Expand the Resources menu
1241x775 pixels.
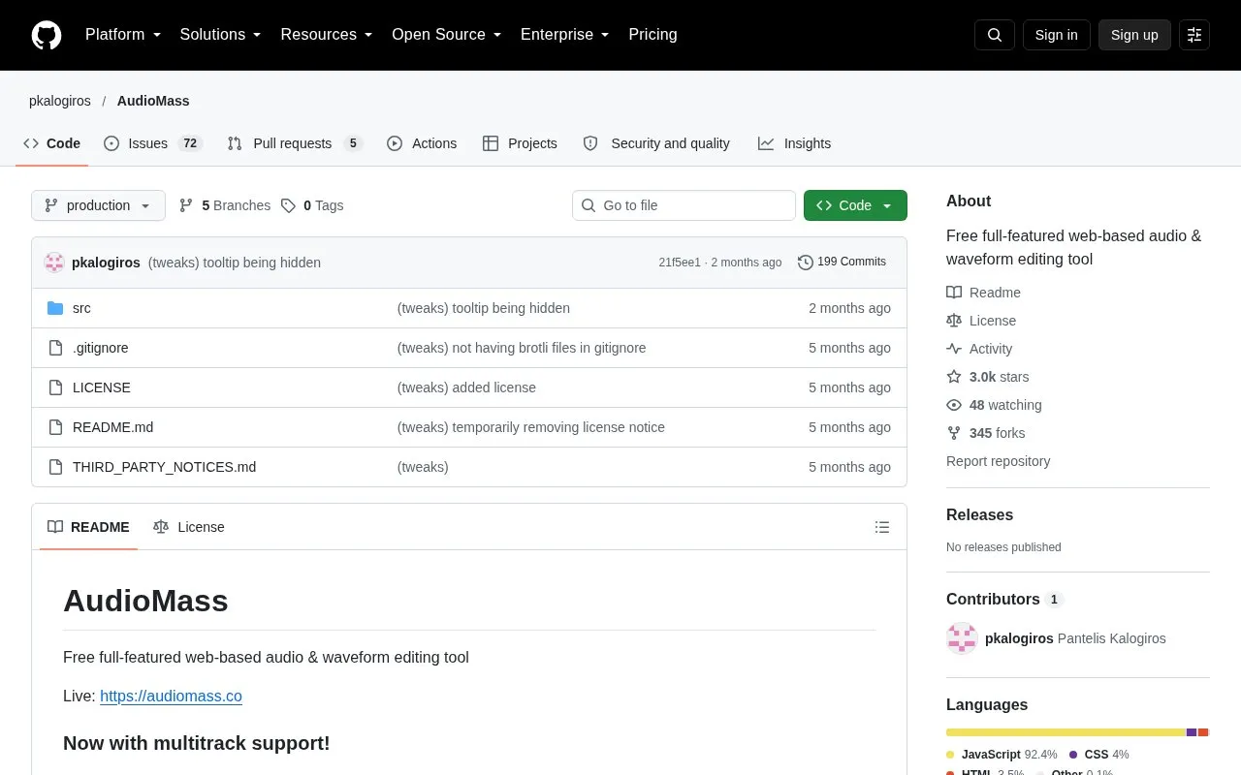327,35
